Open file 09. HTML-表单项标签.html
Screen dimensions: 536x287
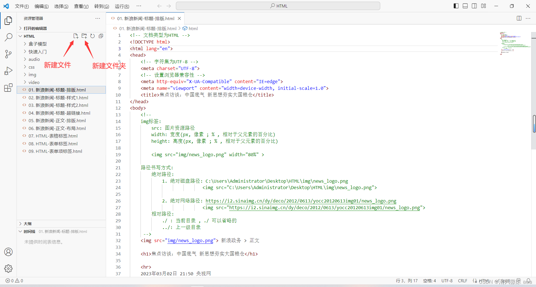coord(61,151)
